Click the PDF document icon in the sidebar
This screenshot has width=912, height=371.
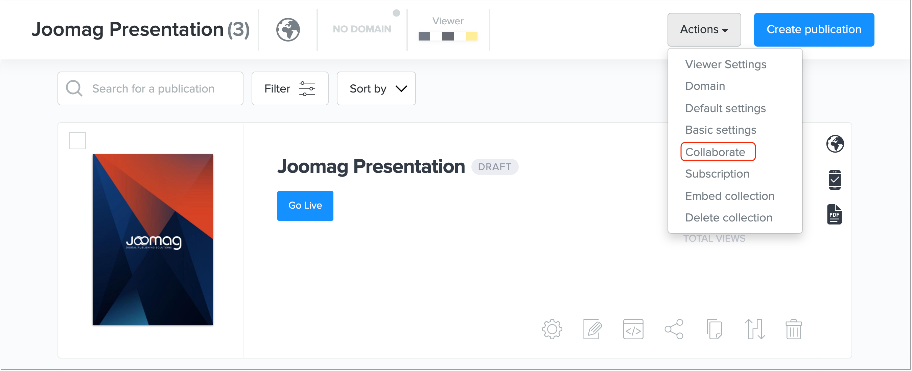[834, 214]
